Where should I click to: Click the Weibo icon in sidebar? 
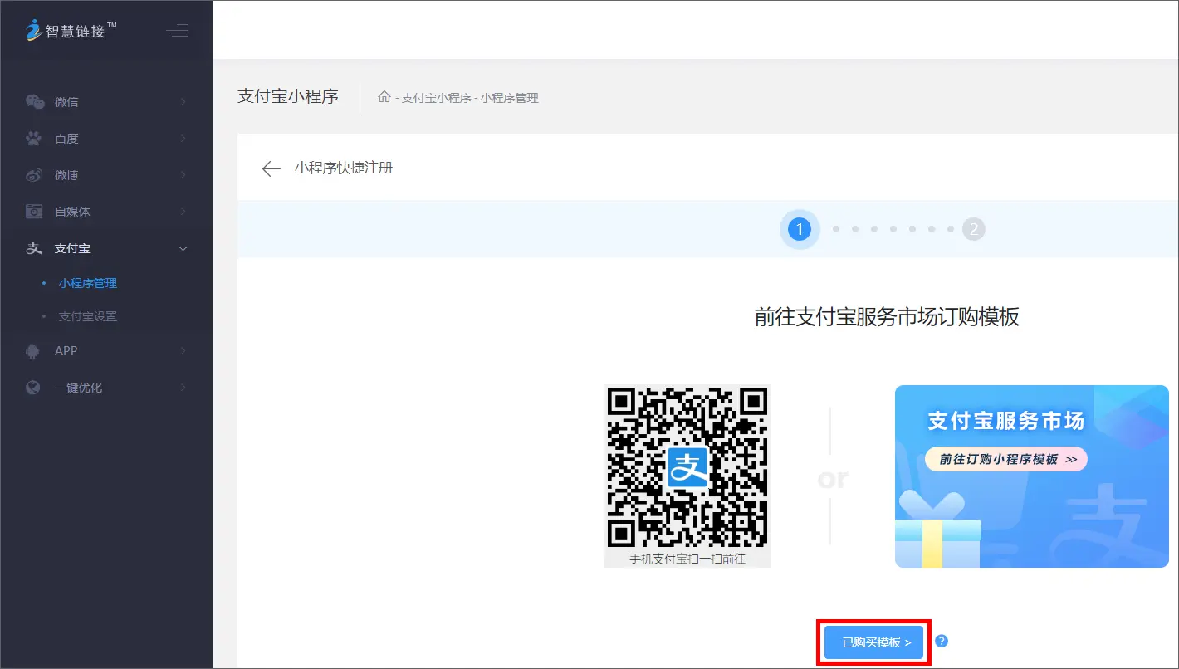click(x=34, y=175)
